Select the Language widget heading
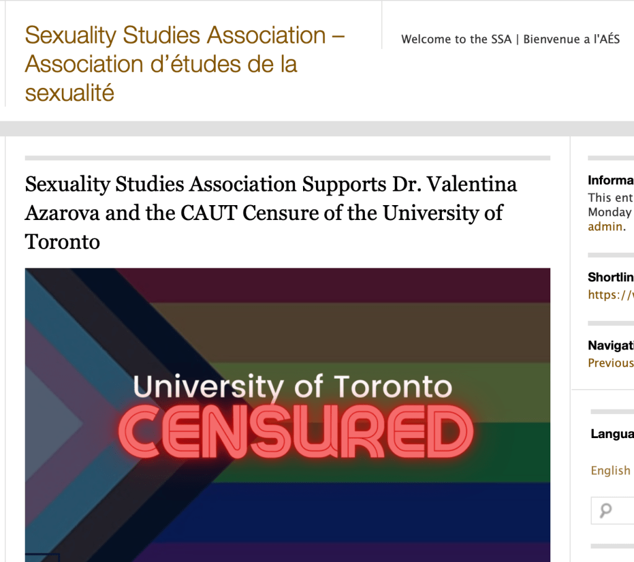This screenshot has width=634, height=562. (x=612, y=434)
